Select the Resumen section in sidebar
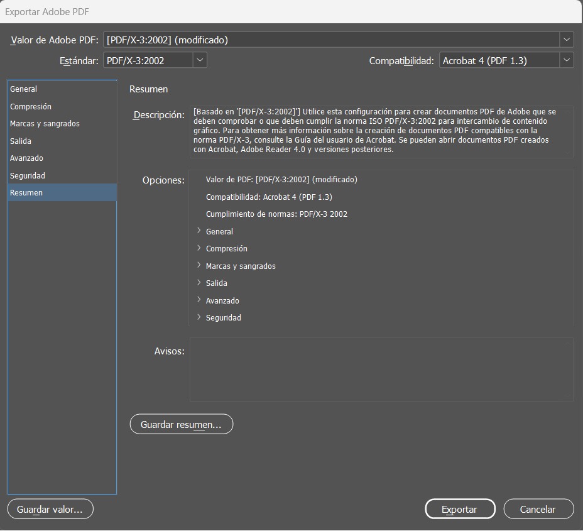 pyautogui.click(x=26, y=193)
